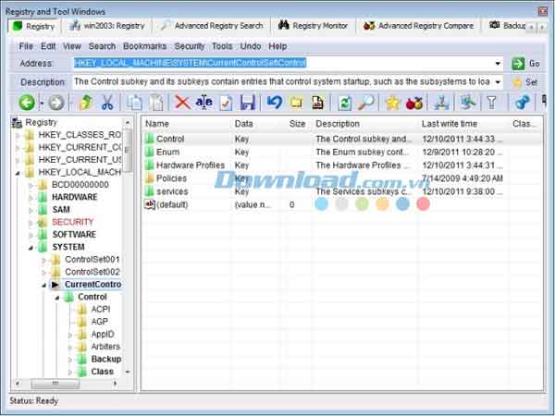
Task: Click the edit note icon with checkmark
Action: click(227, 103)
